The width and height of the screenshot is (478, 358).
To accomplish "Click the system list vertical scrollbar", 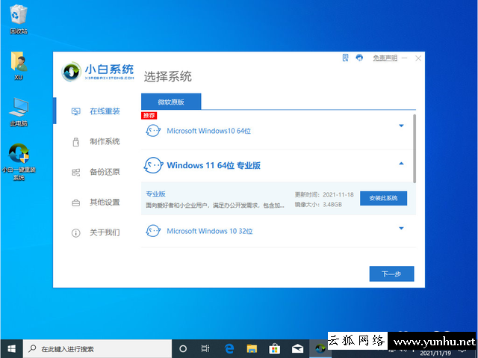I will tap(415, 149).
